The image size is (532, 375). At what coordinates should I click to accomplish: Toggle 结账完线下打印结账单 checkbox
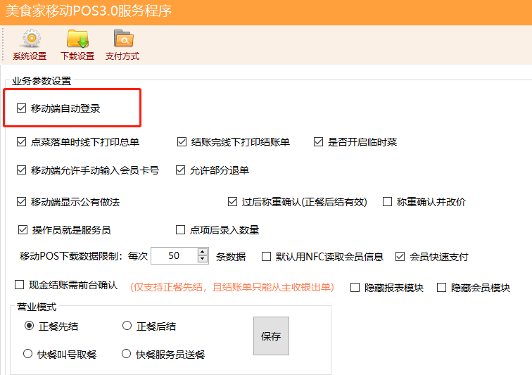pyautogui.click(x=182, y=142)
